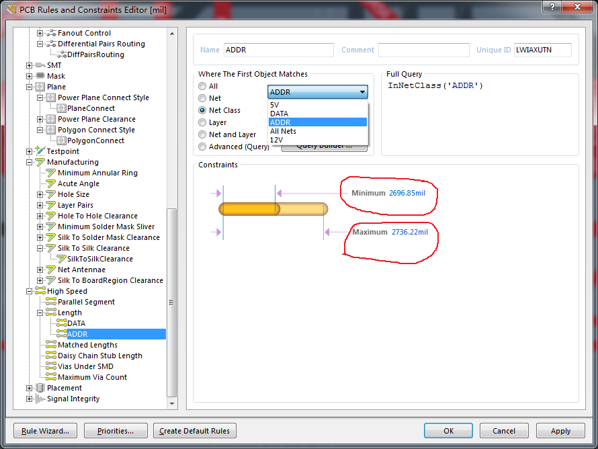Screen dimensions: 598x449
Task: Click Create Default Rules button
Action: [194, 431]
